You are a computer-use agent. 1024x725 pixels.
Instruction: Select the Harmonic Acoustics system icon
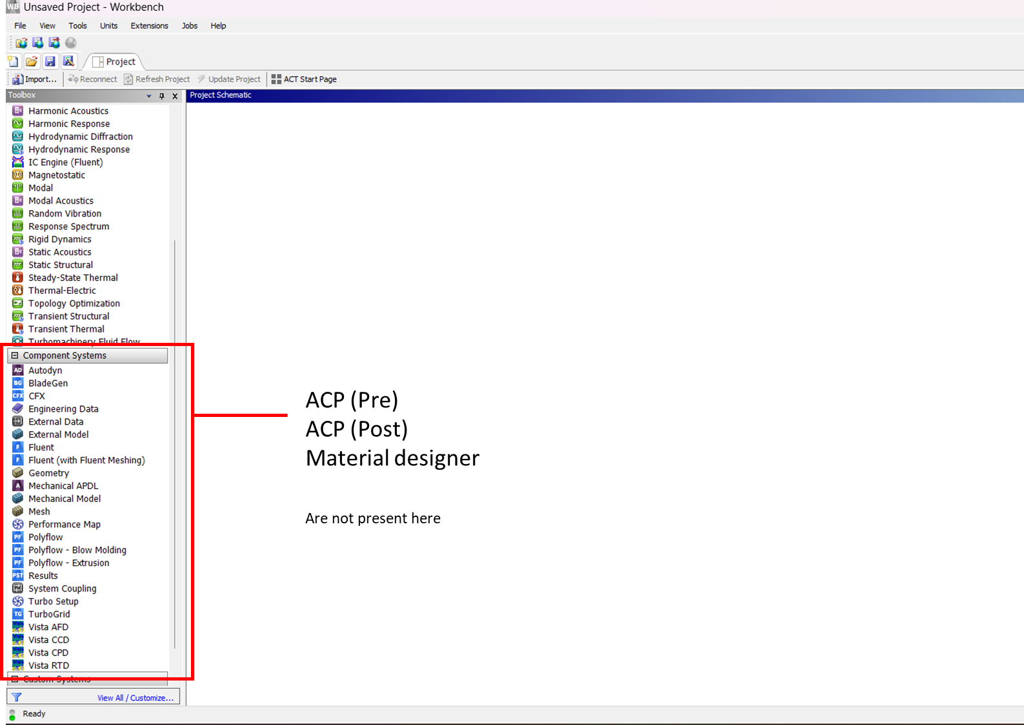pos(18,111)
